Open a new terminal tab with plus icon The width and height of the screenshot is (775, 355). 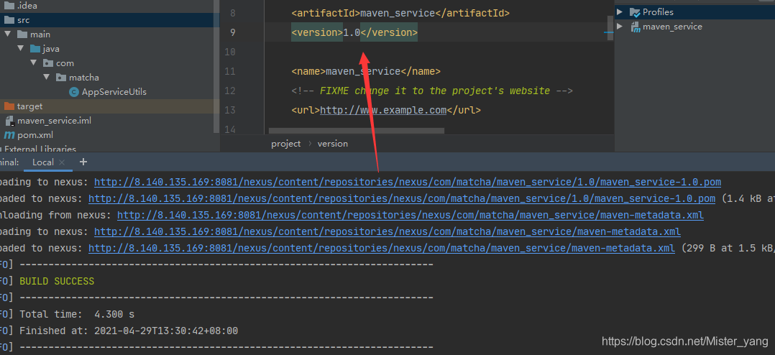coord(83,162)
